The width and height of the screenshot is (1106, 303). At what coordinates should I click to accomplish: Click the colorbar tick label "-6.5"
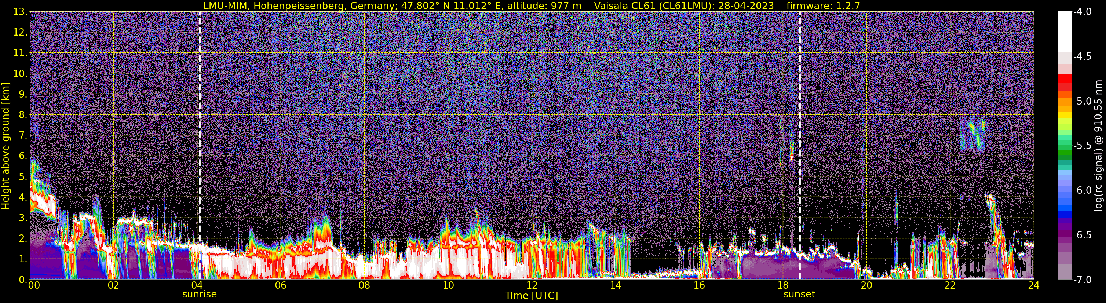pos(1083,235)
